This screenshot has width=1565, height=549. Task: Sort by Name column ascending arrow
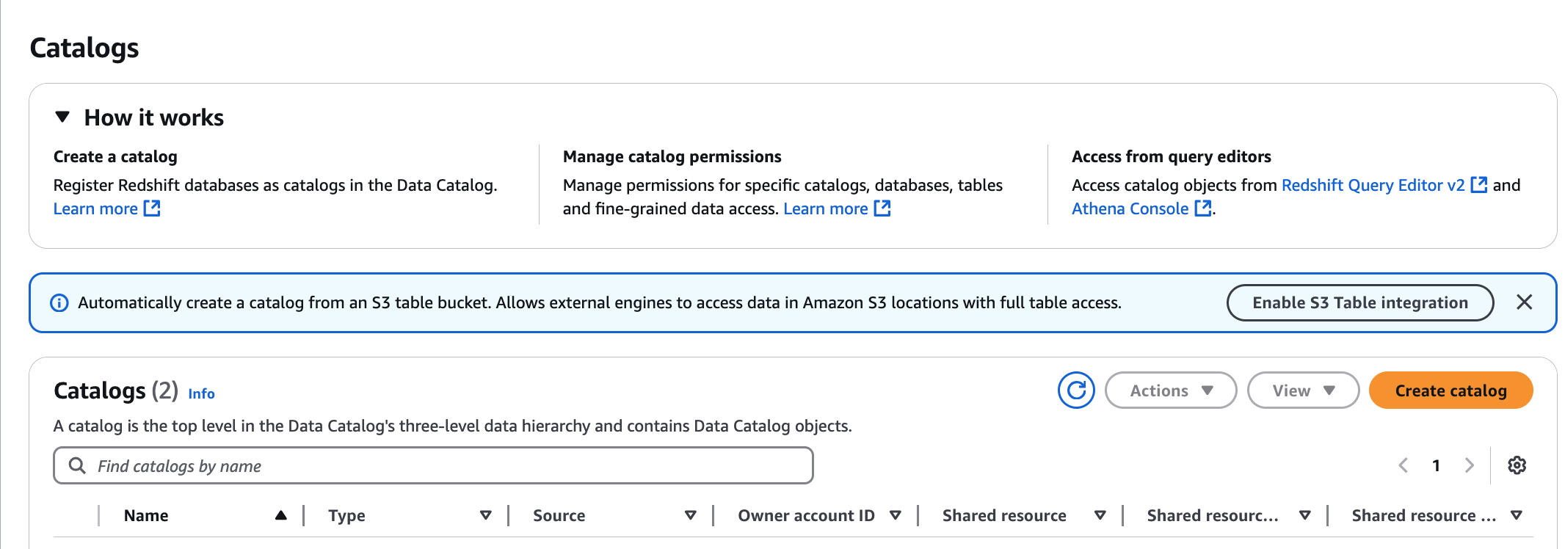[x=280, y=516]
